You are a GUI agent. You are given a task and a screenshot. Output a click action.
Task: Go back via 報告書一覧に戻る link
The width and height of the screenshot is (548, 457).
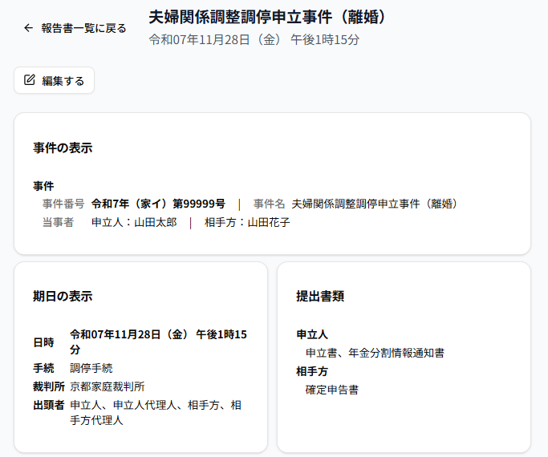click(83, 28)
